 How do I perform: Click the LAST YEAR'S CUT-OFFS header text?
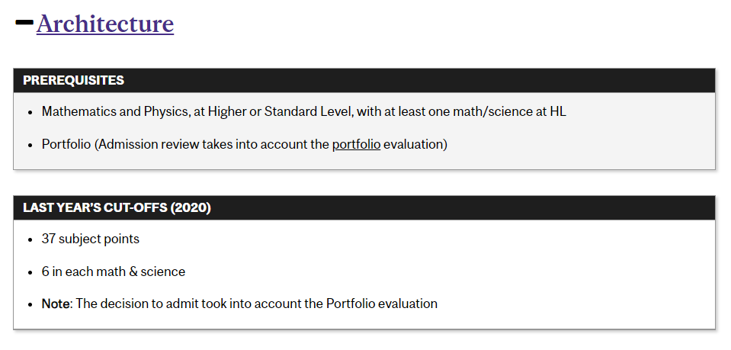[x=117, y=207]
